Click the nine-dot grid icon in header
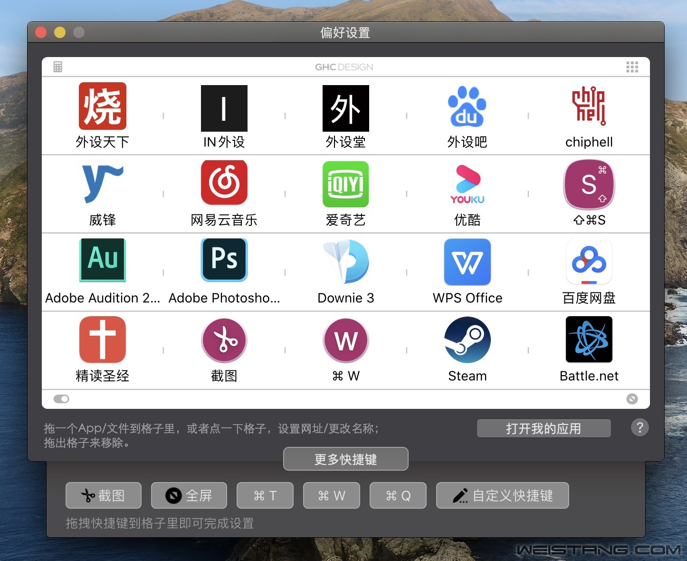The width and height of the screenshot is (687, 561). point(632,67)
